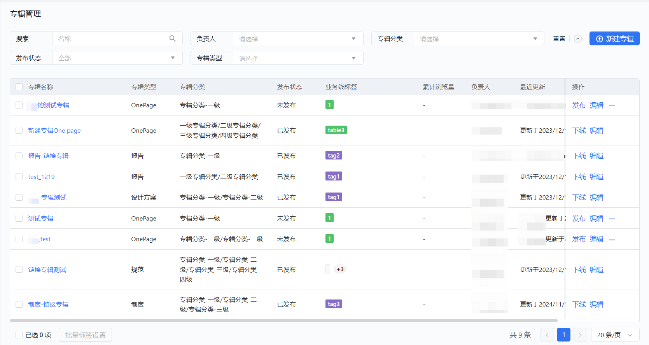649x345 pixels.
Task: Open the 新建专辑One page link
Action: click(54, 131)
